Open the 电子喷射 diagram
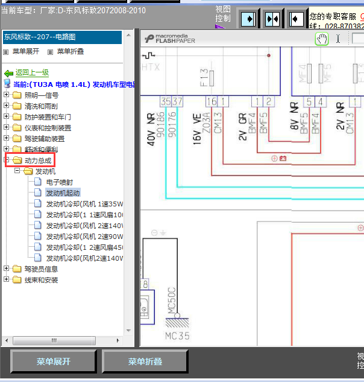 60,182
